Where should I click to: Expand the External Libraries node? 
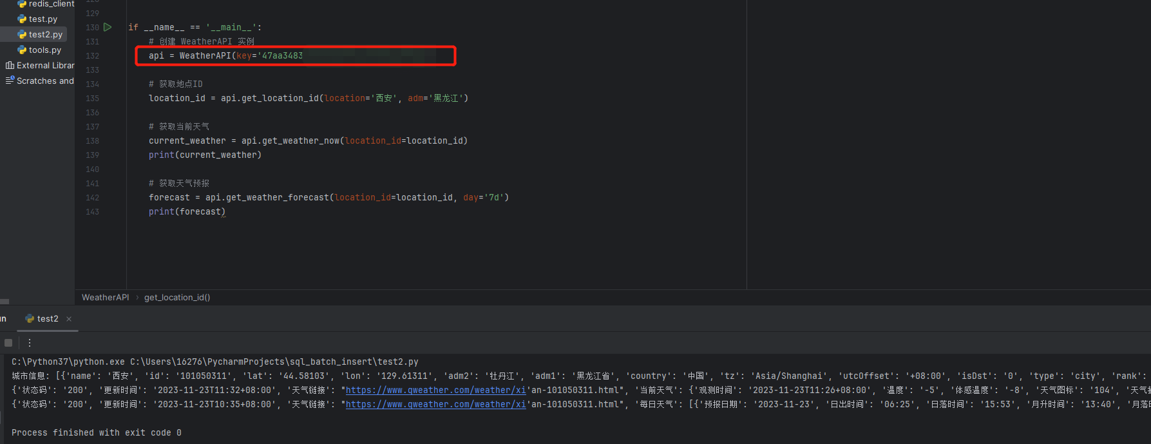(45, 65)
